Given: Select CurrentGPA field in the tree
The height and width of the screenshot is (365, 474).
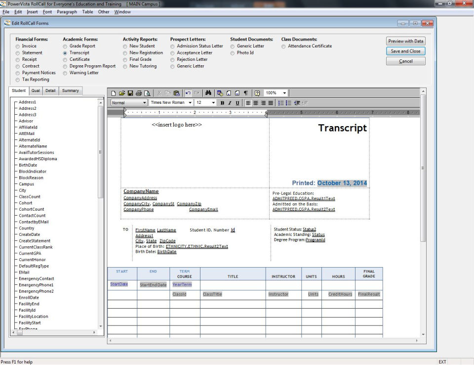Looking at the screenshot, I should (30, 253).
